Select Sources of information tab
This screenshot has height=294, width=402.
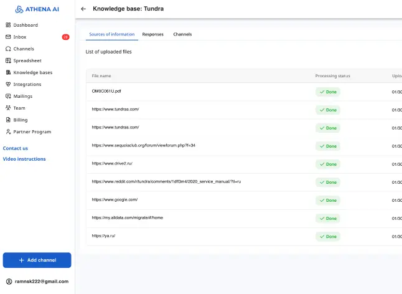[x=112, y=34]
